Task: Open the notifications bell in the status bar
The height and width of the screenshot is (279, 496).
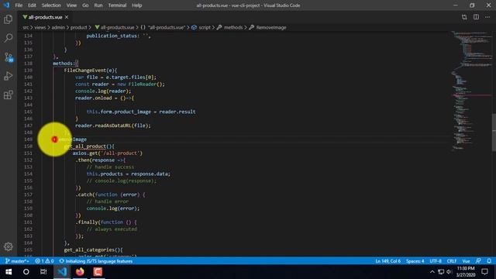Action: click(489, 261)
